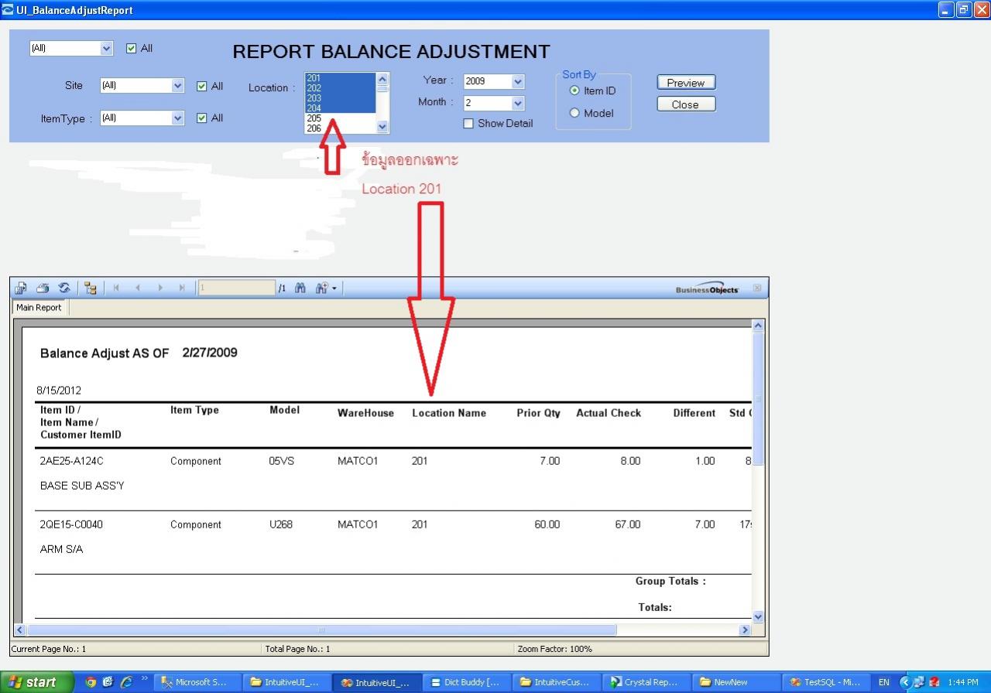Open the zoom magnifier tool in viewer toolbar
The width and height of the screenshot is (991, 693).
click(x=322, y=288)
